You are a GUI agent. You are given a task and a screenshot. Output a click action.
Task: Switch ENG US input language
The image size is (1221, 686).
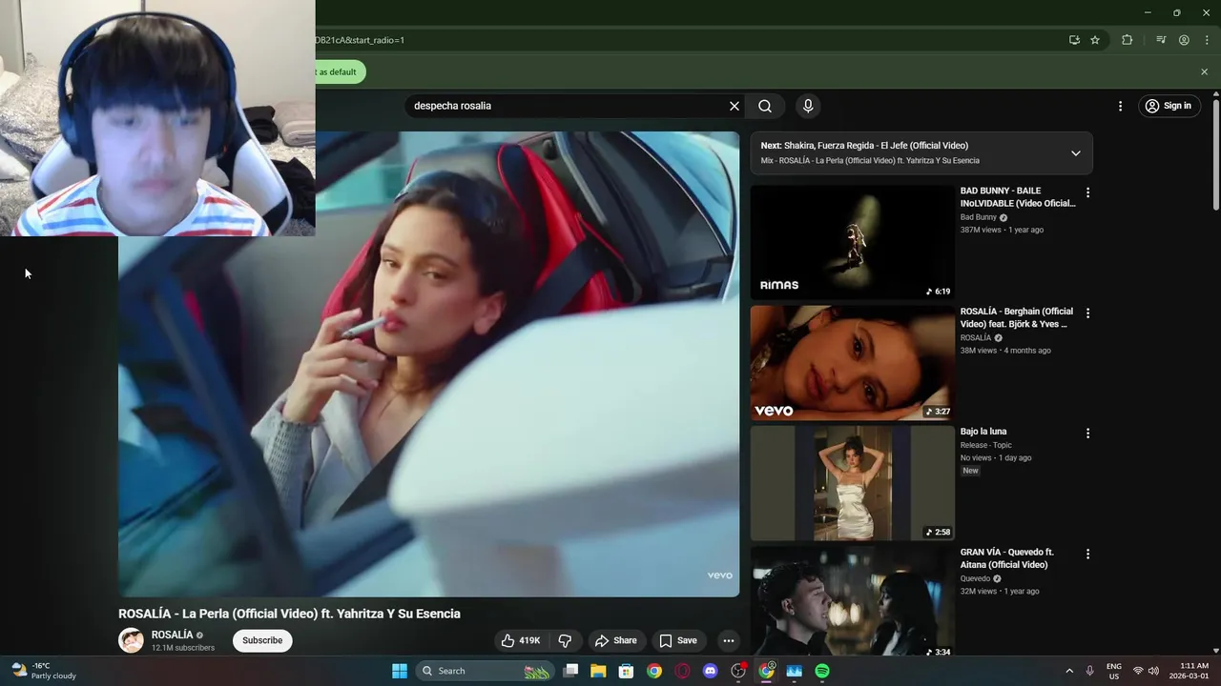[1113, 671]
